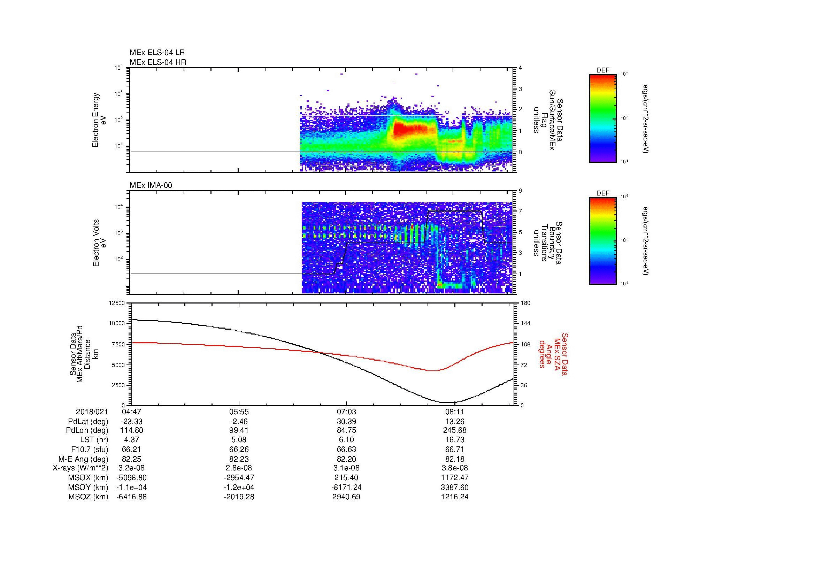This screenshot has width=815, height=576.
Task: Click the MSOX value '215.40'
Action: pyautogui.click(x=346, y=478)
